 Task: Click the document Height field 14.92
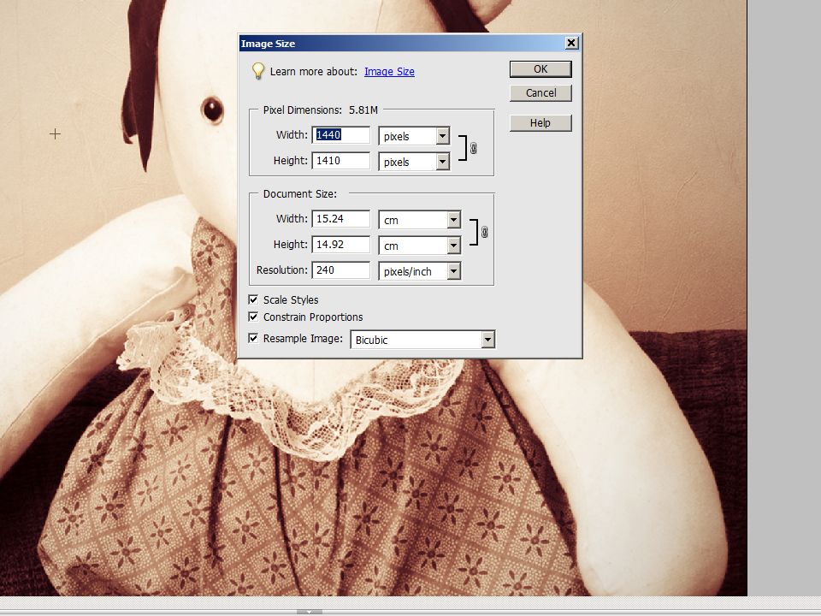click(x=341, y=245)
